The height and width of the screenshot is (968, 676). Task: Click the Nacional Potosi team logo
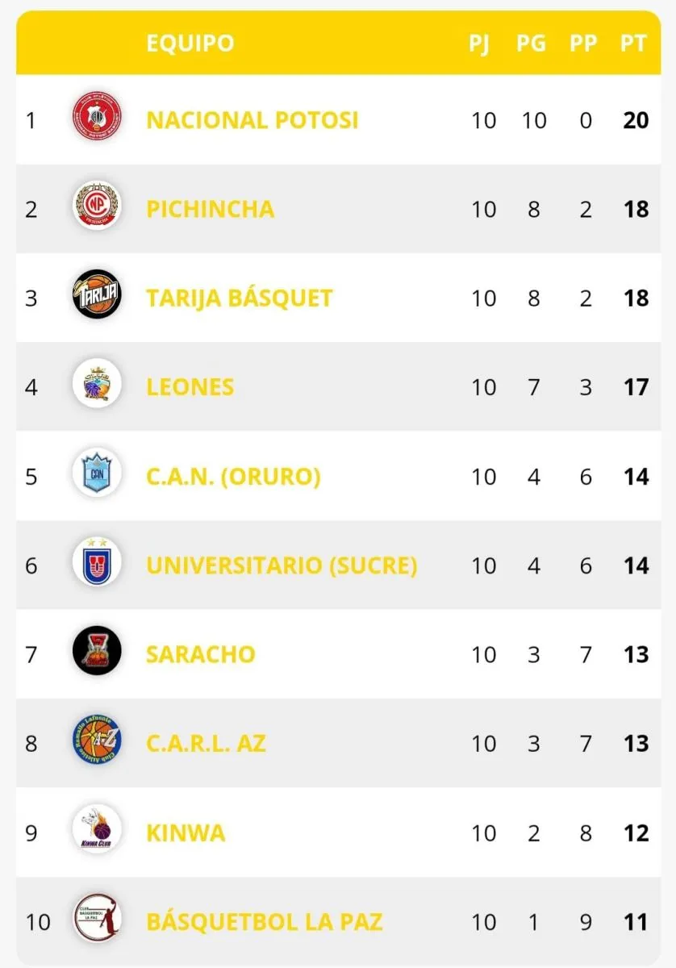pos(97,120)
